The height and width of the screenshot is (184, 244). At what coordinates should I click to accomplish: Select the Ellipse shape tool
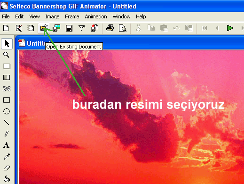coord(7,112)
